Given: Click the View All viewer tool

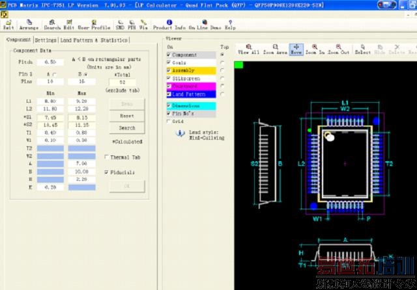Looking at the screenshot, I should point(248,48).
